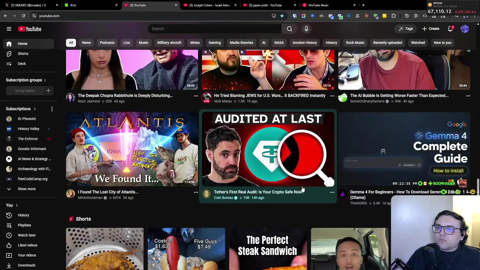Open the notifications bell
The image size is (480, 270).
451,29
